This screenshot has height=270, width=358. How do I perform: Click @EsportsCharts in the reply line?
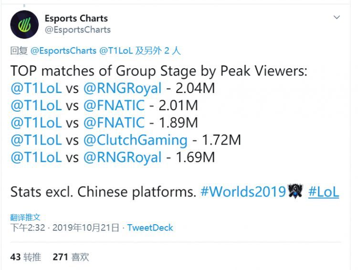point(63,51)
